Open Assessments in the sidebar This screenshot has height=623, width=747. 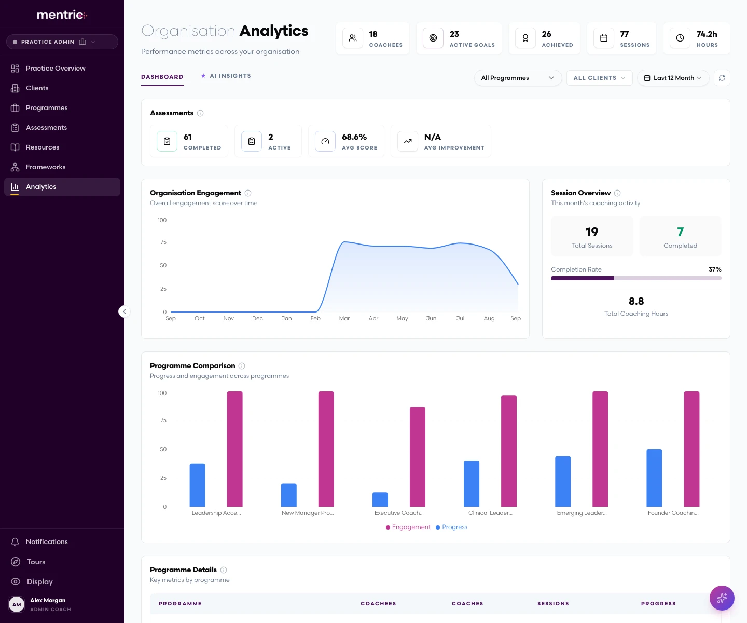pyautogui.click(x=62, y=128)
